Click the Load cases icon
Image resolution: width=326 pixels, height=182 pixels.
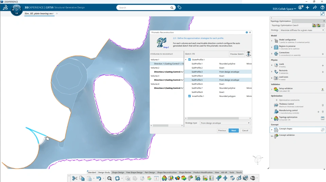click(x=276, y=78)
